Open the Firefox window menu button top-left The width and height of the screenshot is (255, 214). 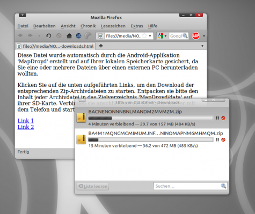(x=23, y=16)
